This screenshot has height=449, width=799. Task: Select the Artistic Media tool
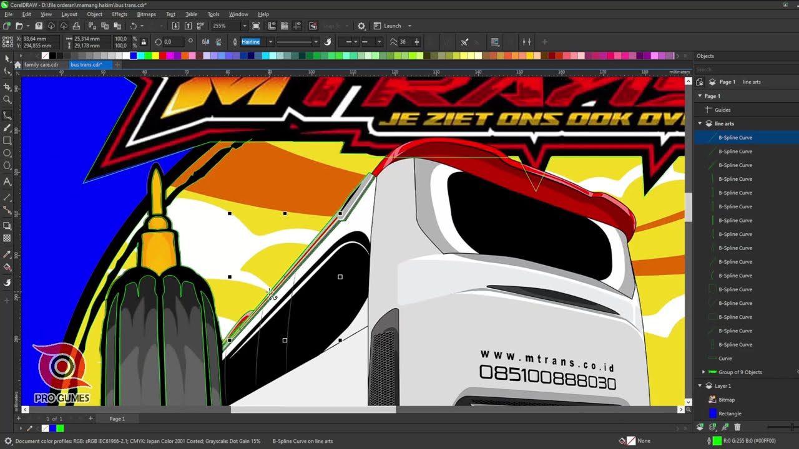(x=7, y=128)
